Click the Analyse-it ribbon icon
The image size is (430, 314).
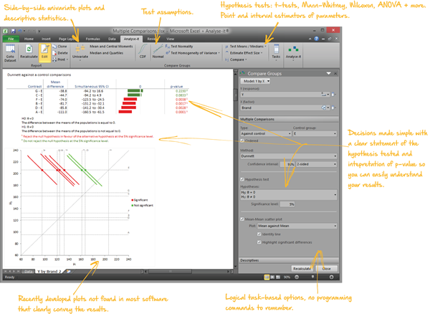(293, 52)
